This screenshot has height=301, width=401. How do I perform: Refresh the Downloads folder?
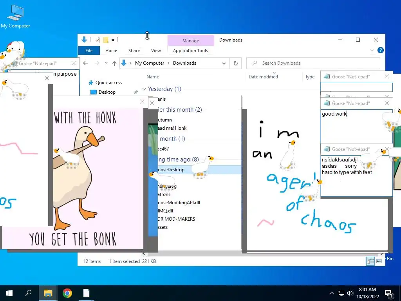pos(235,63)
